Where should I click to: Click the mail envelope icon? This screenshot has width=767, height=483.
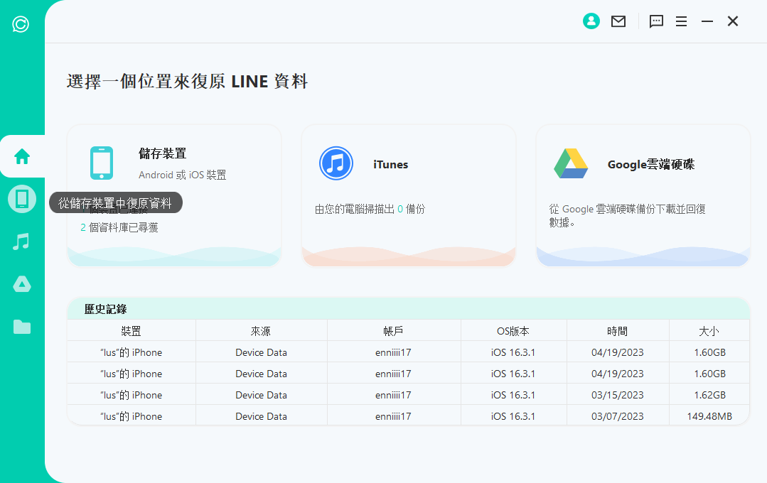618,21
